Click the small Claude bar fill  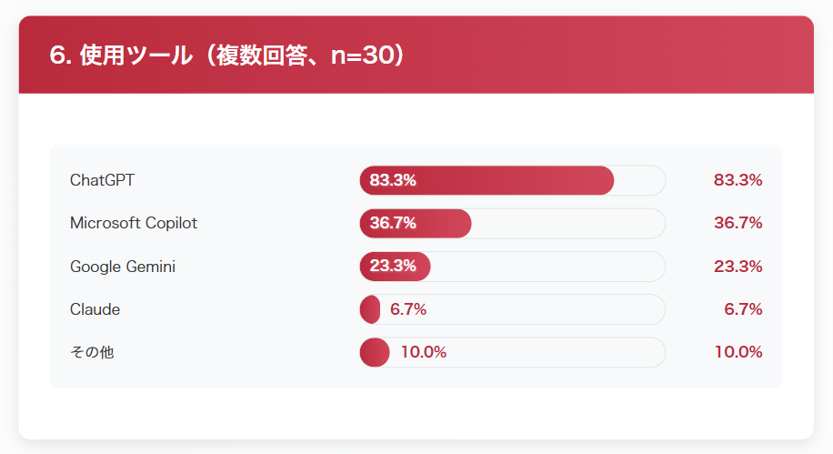370,309
